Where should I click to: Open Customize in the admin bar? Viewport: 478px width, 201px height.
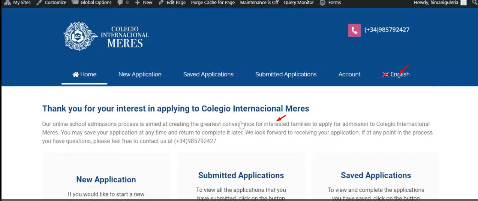coord(51,3)
